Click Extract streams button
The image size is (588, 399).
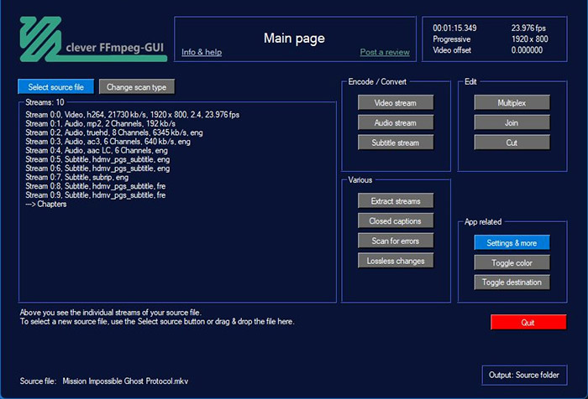tap(396, 201)
